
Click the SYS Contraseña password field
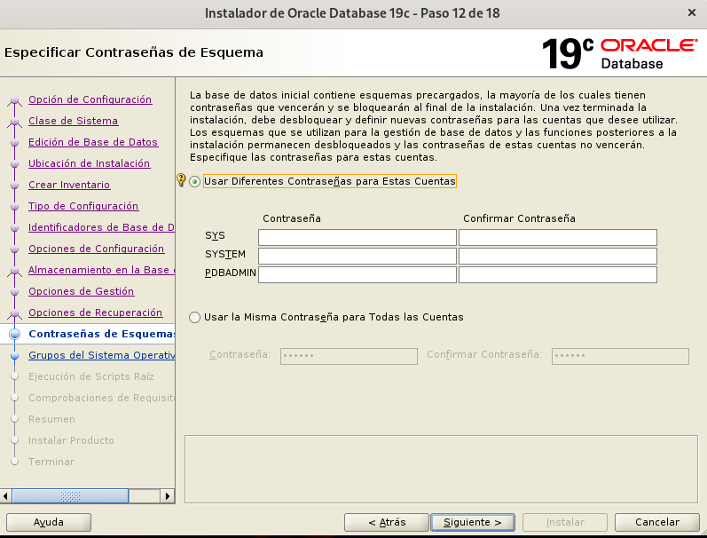click(x=357, y=237)
